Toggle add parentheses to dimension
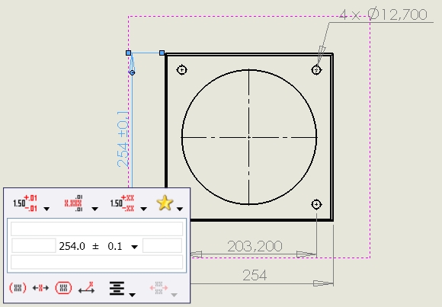The image size is (442, 307). pos(18,288)
